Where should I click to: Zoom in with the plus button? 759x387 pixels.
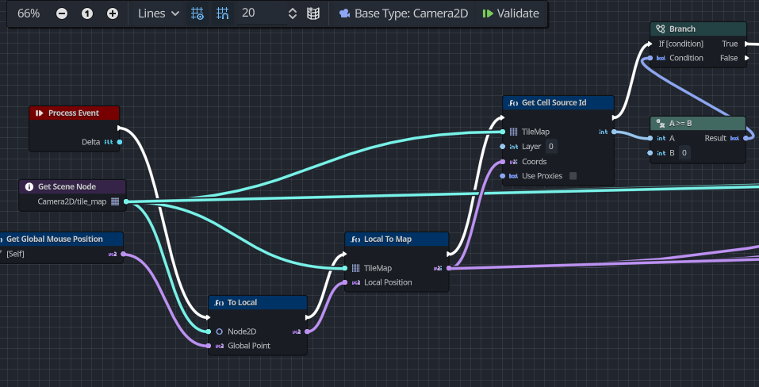coord(113,13)
